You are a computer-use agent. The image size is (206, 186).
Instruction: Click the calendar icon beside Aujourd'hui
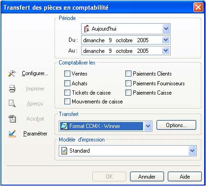(x=87, y=29)
